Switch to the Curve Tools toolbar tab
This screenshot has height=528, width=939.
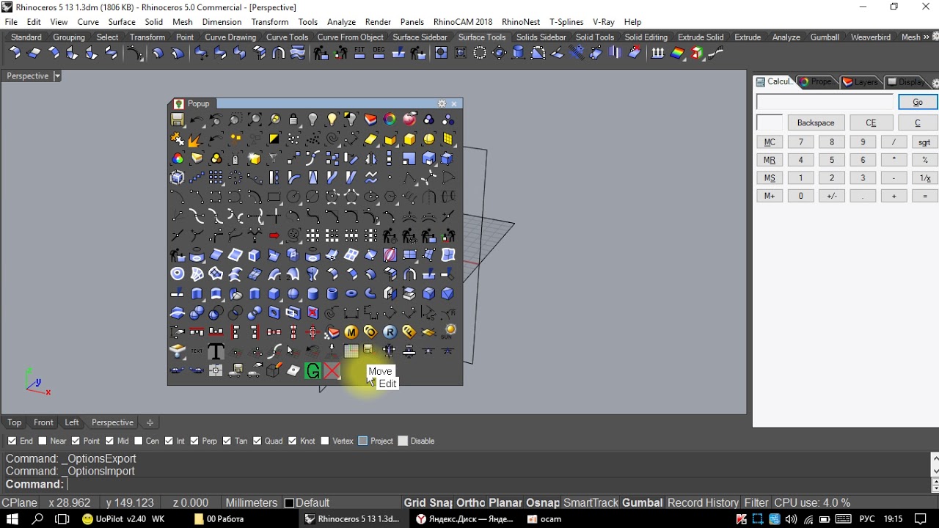tap(287, 37)
